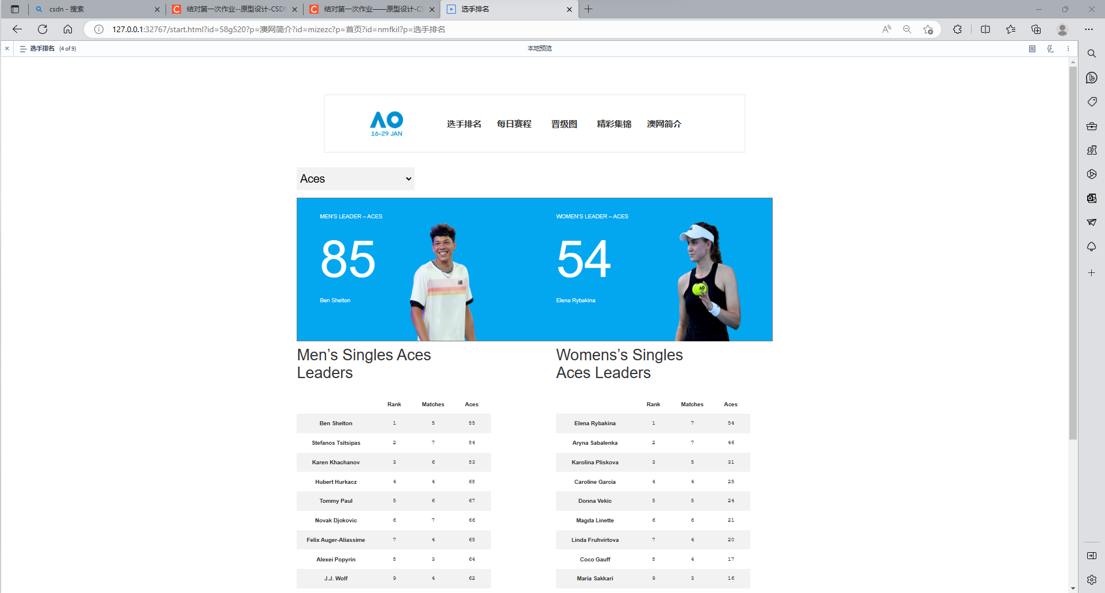This screenshot has height=593, width=1105.
Task: Click the 本地预览 preview label
Action: [540, 49]
